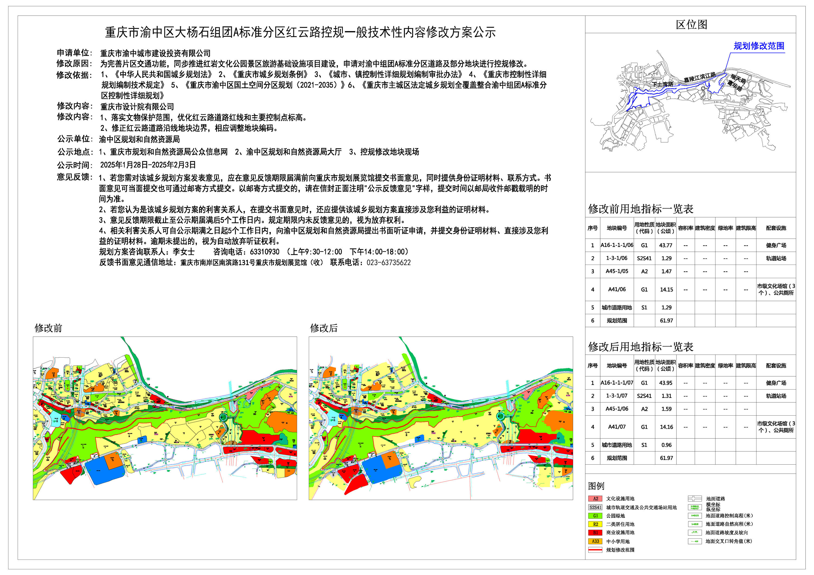
Task: Click the 二类居住用地 legend label
Action: pos(620,524)
